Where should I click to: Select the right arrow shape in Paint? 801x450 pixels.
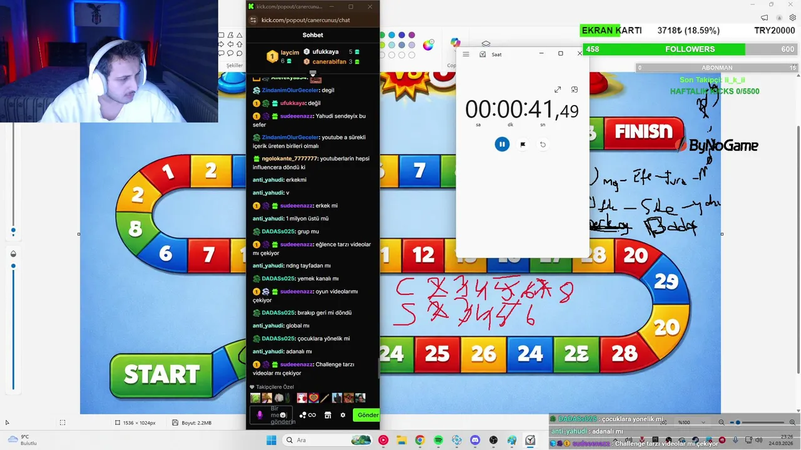click(x=221, y=44)
